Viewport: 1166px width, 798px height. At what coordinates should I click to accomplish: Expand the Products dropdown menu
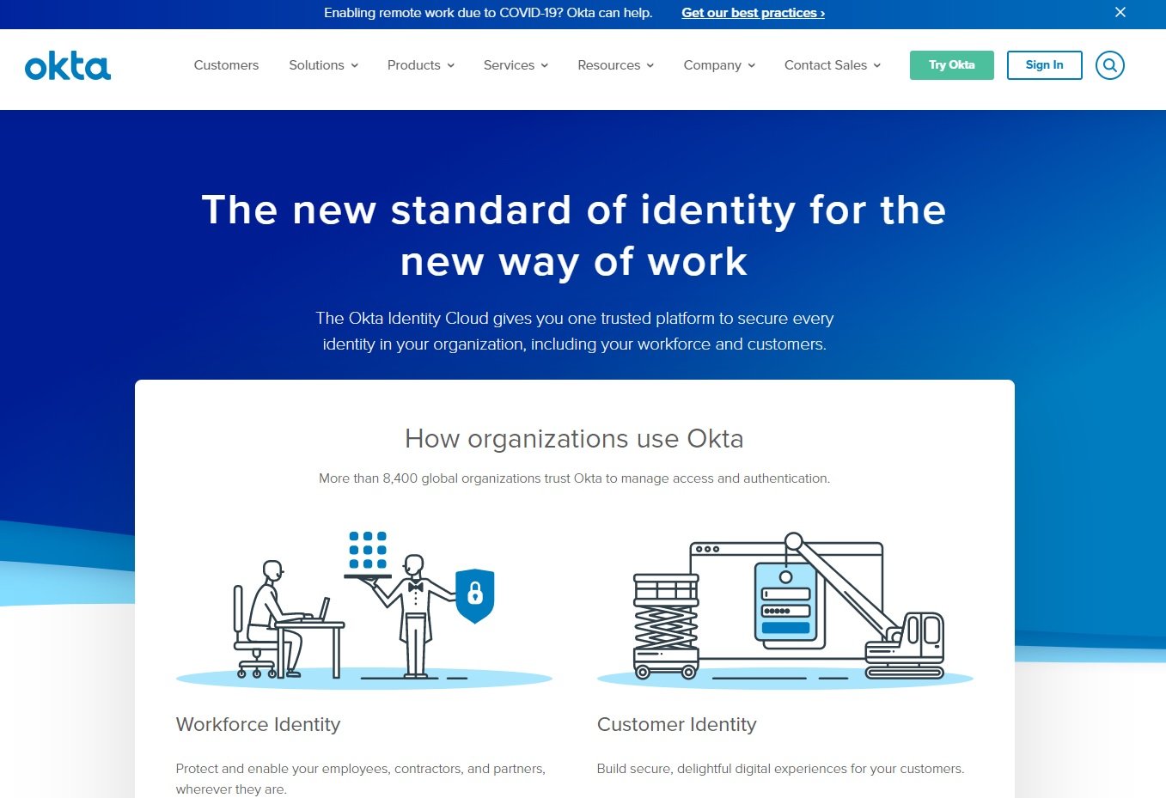[x=420, y=65]
